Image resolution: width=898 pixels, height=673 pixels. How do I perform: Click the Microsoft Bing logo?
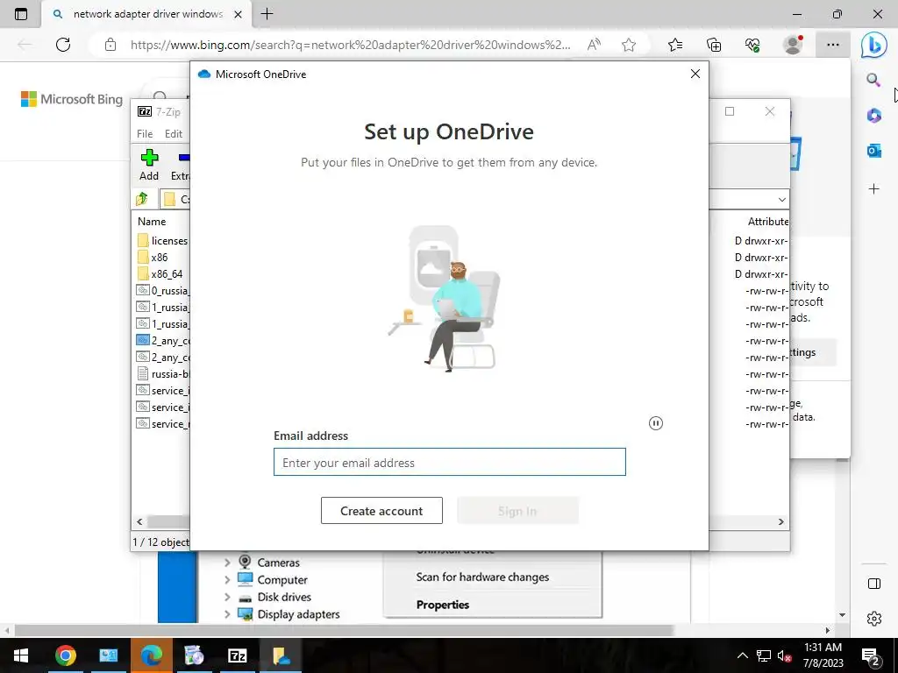click(x=72, y=99)
